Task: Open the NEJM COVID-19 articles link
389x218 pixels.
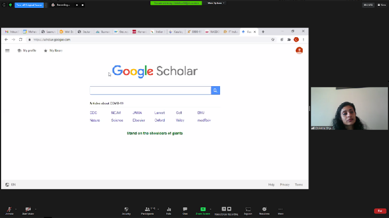Action: pyautogui.click(x=116, y=113)
